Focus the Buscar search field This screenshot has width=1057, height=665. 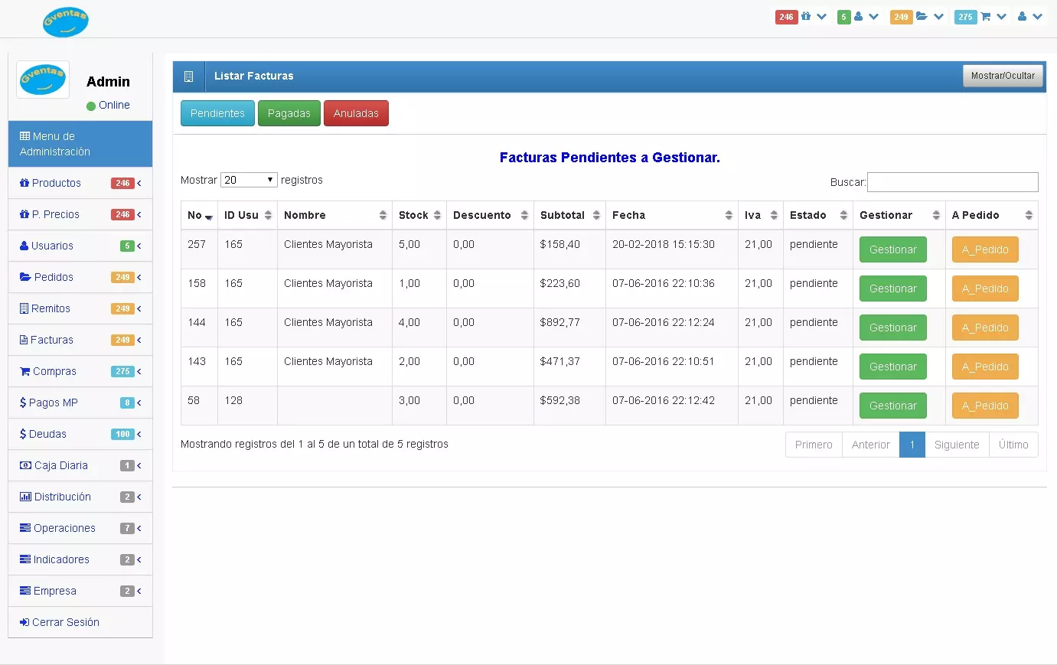tap(952, 181)
